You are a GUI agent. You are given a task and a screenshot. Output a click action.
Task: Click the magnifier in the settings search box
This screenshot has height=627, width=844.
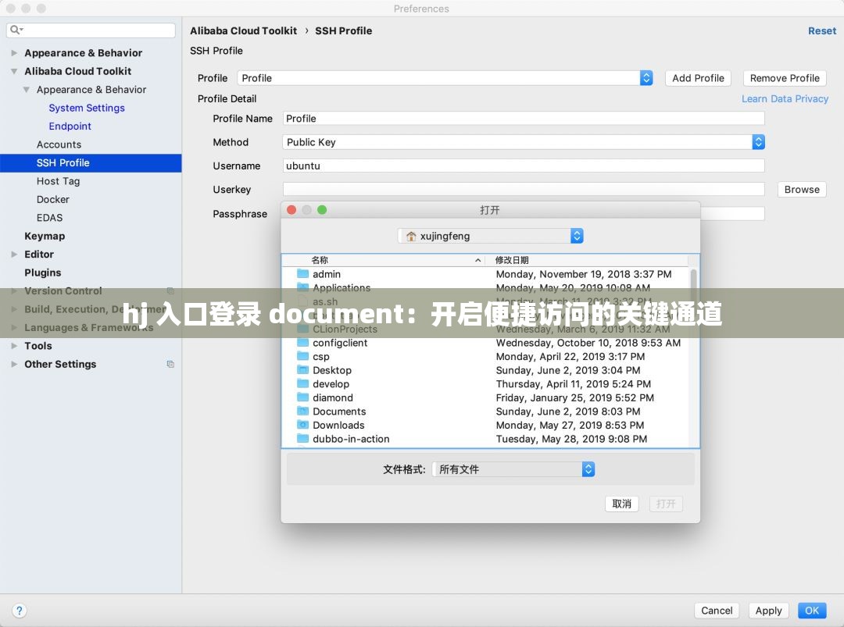pyautogui.click(x=16, y=29)
